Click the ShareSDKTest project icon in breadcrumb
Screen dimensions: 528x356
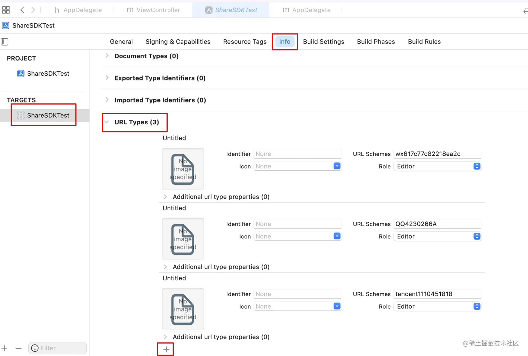tap(6, 25)
